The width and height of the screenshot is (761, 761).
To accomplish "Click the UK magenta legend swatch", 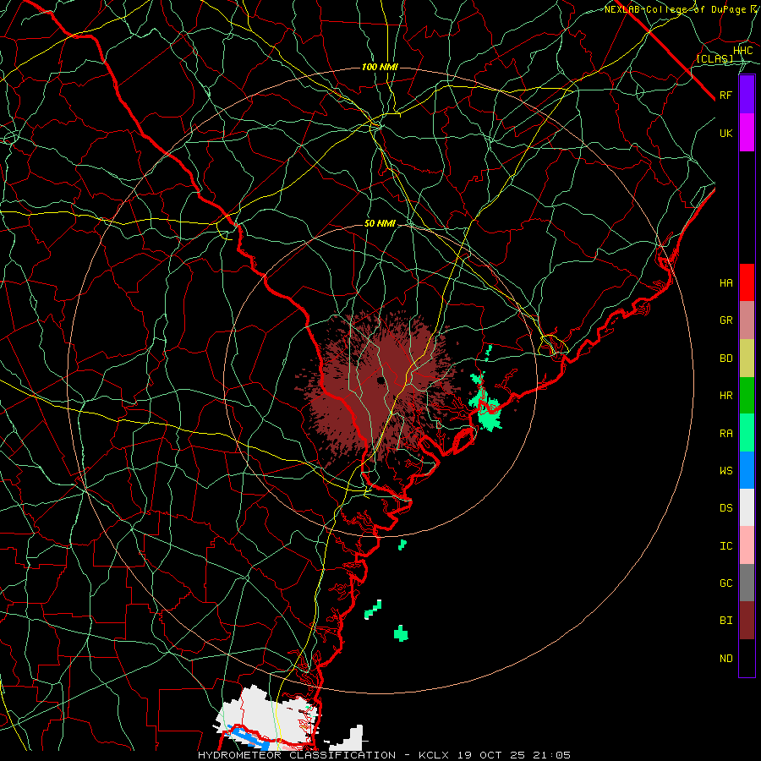I will [747, 133].
